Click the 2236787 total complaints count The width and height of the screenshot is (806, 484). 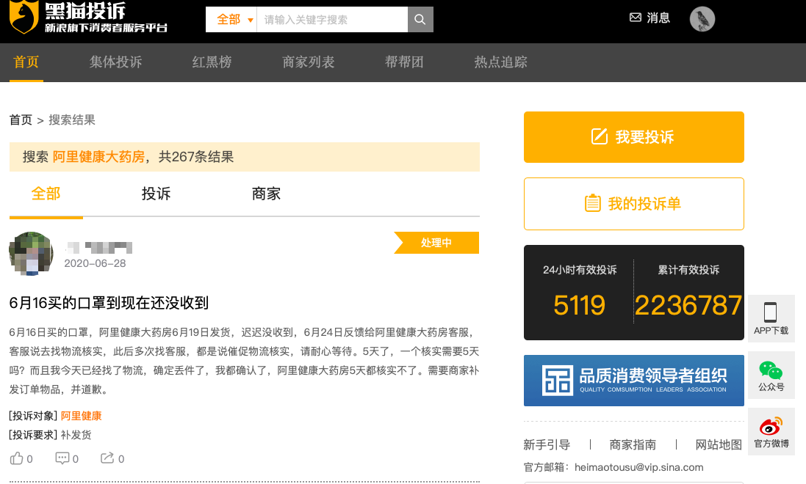[x=688, y=305]
